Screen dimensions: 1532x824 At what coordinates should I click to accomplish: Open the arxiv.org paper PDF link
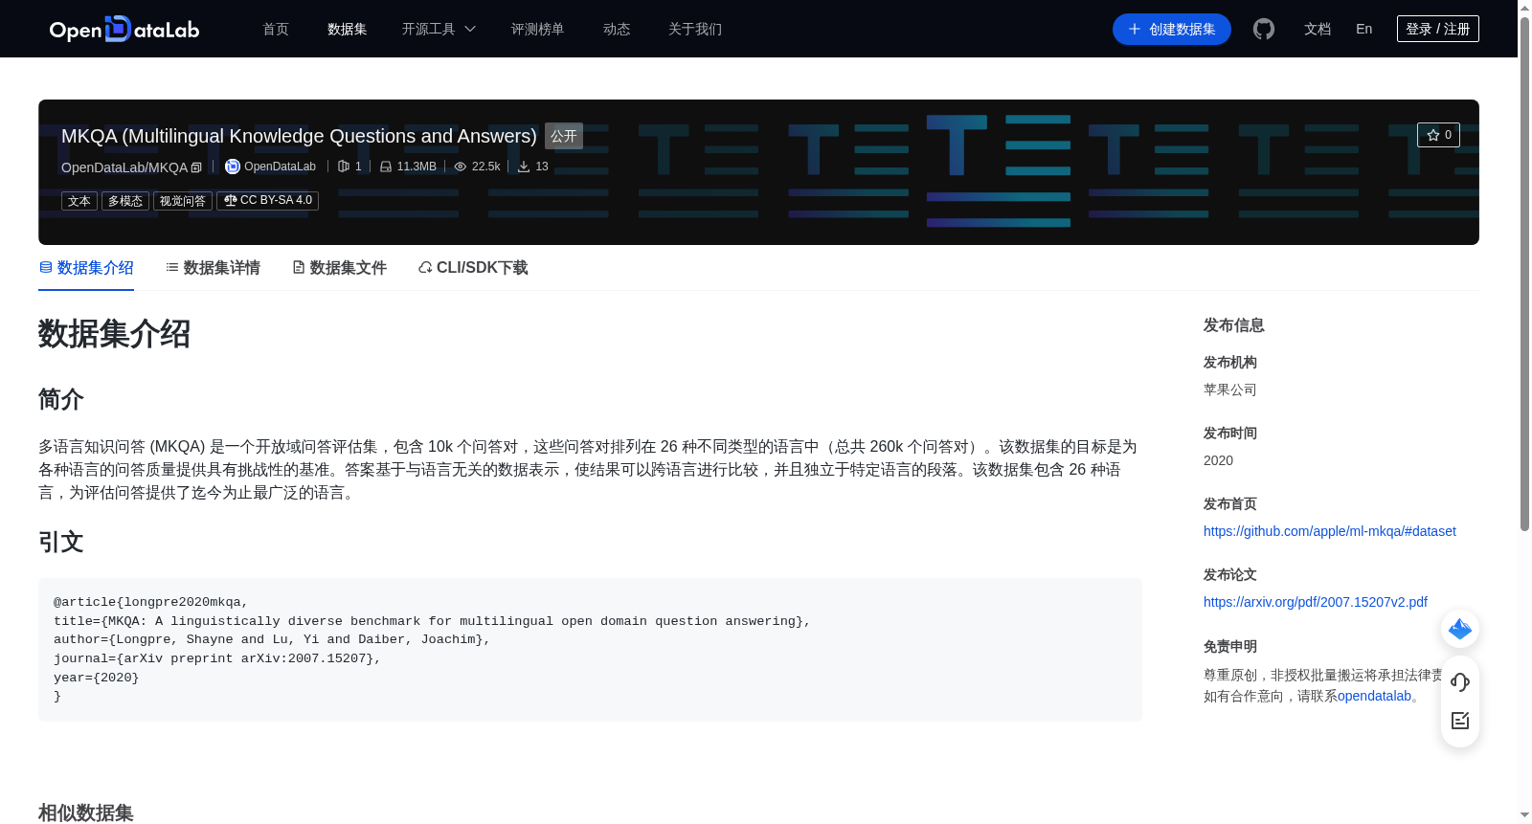1316,602
